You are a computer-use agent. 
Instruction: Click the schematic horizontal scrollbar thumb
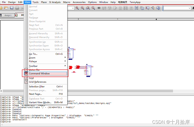point(88,91)
